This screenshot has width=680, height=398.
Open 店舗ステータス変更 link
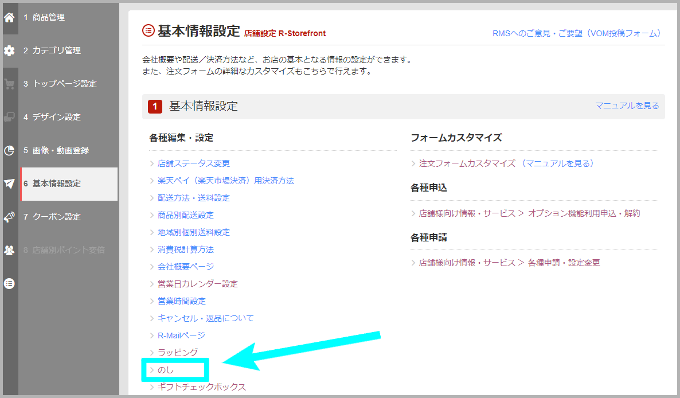tap(193, 163)
